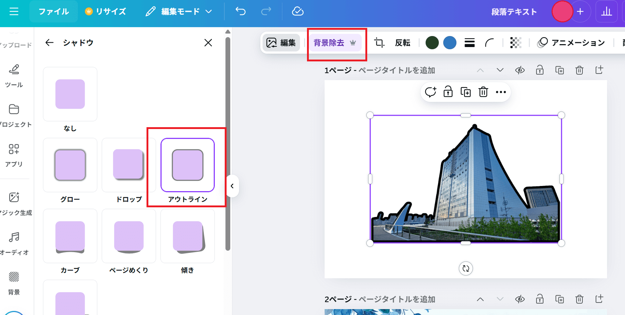625x315 pixels.
Task: Open the リサイズ menu
Action: pyautogui.click(x=105, y=12)
